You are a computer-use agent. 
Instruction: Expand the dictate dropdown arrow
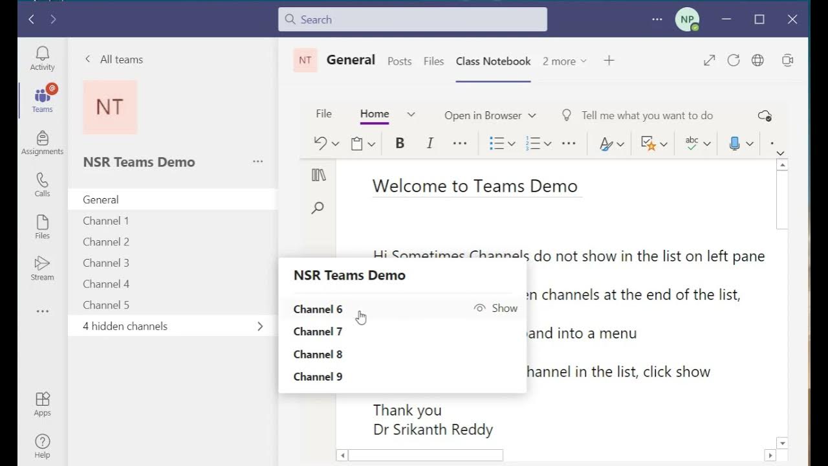tap(749, 144)
